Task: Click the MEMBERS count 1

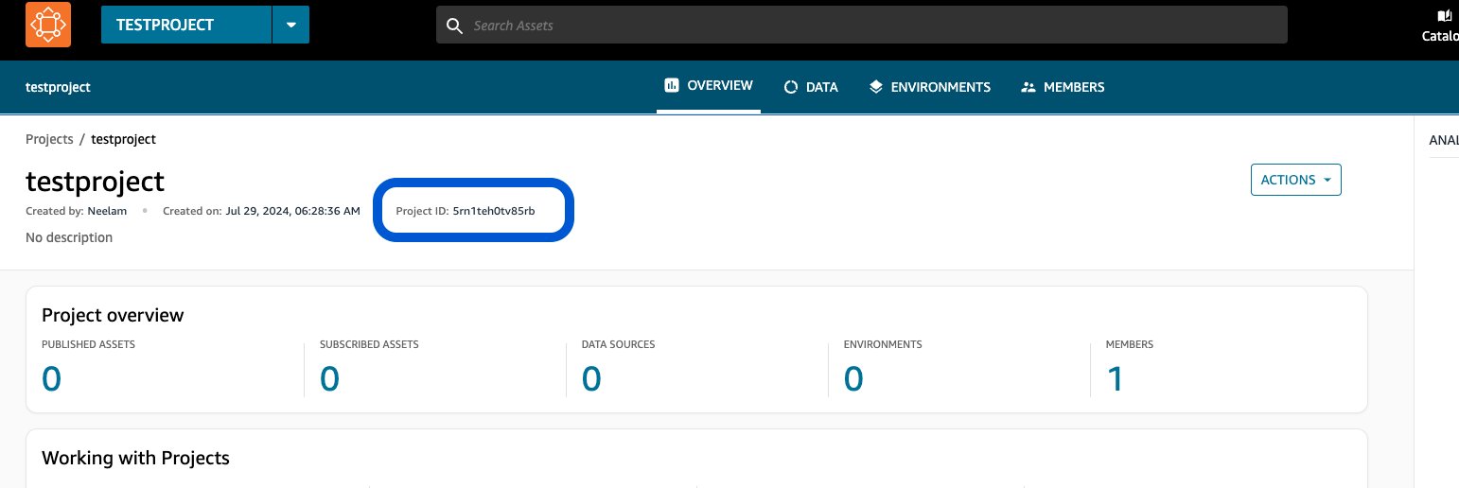Action: click(x=1115, y=379)
